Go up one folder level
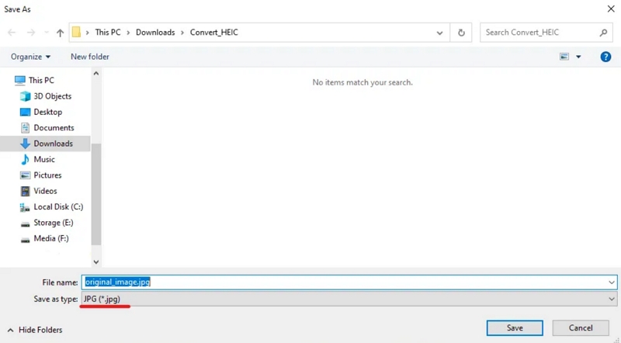The height and width of the screenshot is (343, 621). (60, 33)
